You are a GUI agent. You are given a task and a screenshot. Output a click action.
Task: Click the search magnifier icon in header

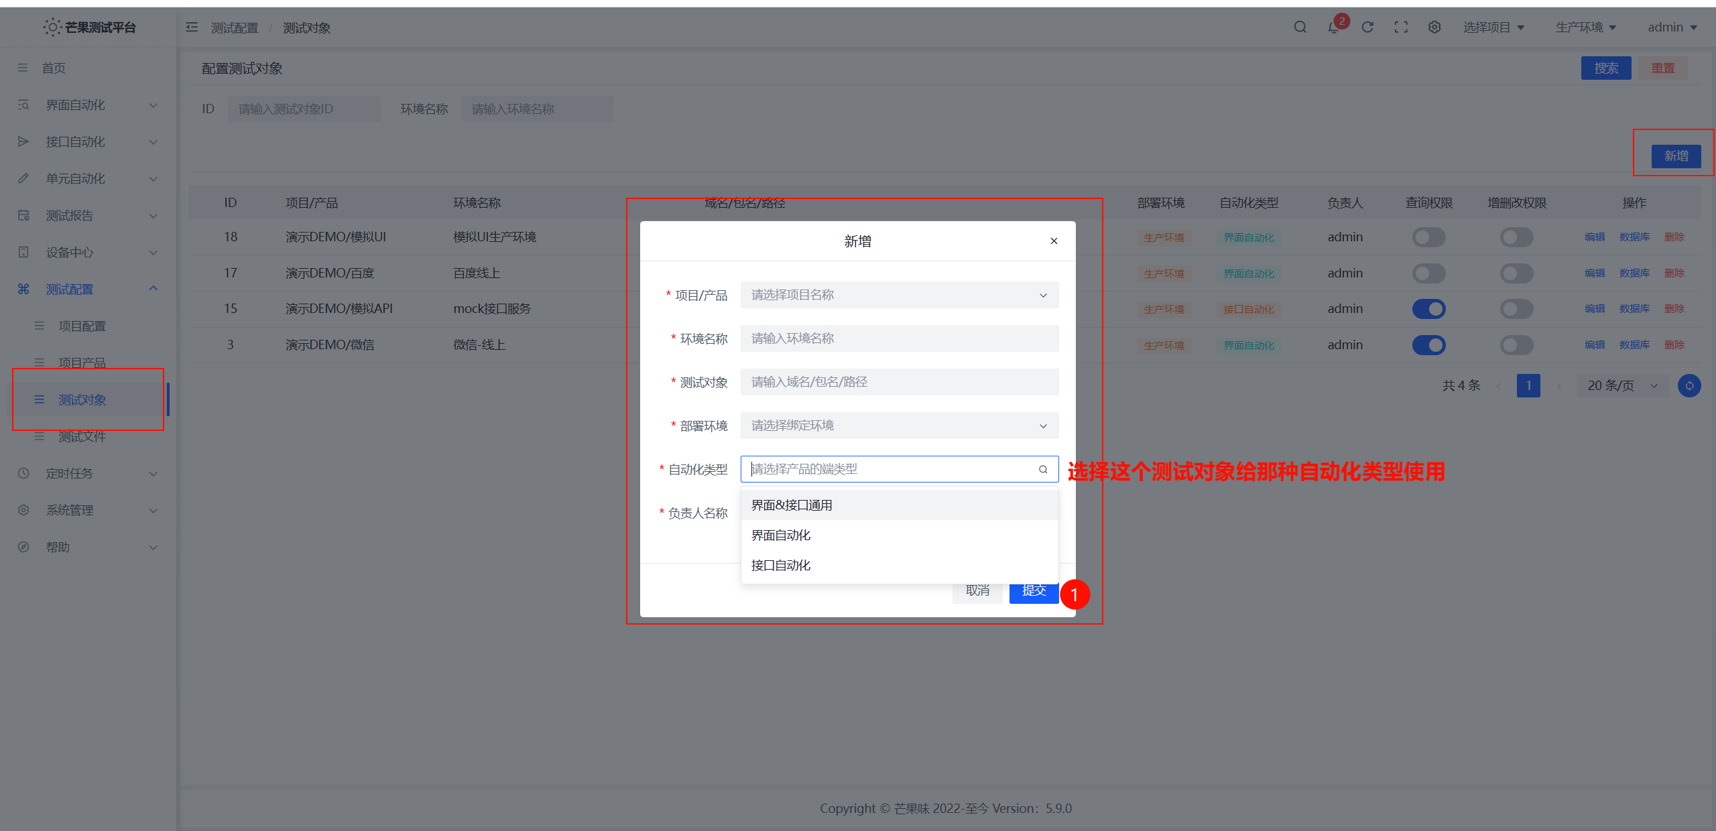pyautogui.click(x=1300, y=27)
